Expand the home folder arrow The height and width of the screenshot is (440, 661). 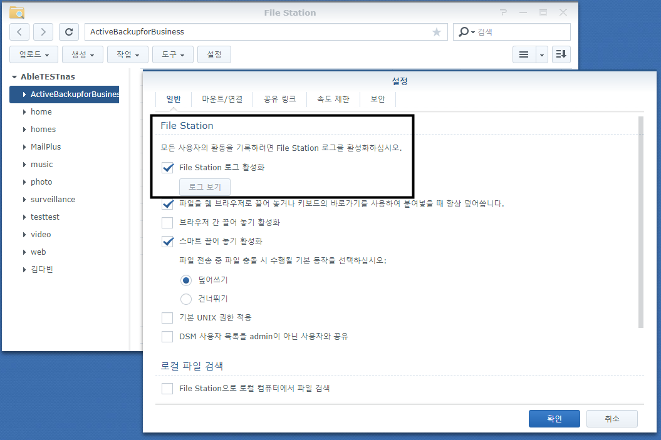click(x=24, y=112)
